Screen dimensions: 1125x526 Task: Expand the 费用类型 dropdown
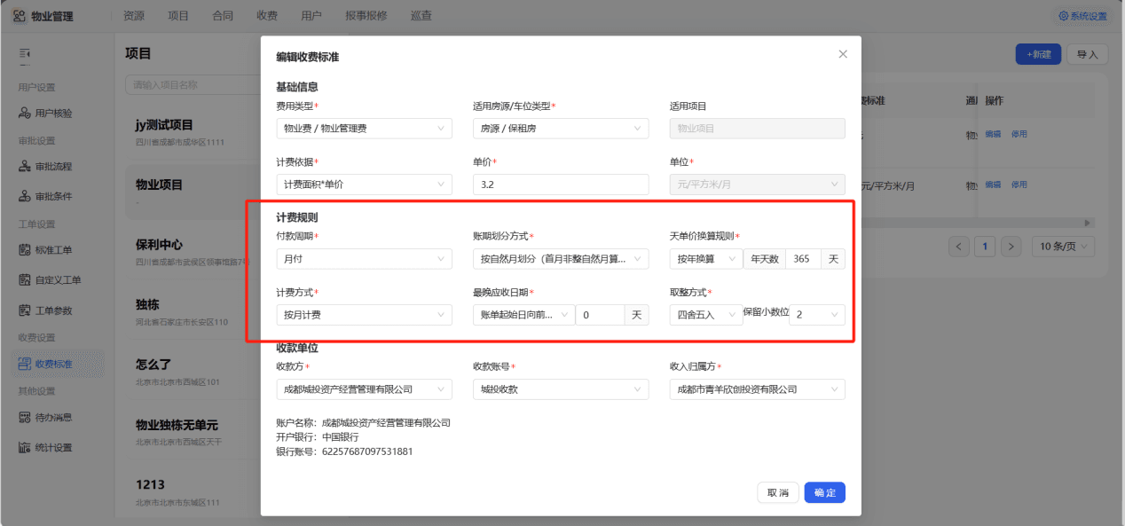tap(364, 129)
